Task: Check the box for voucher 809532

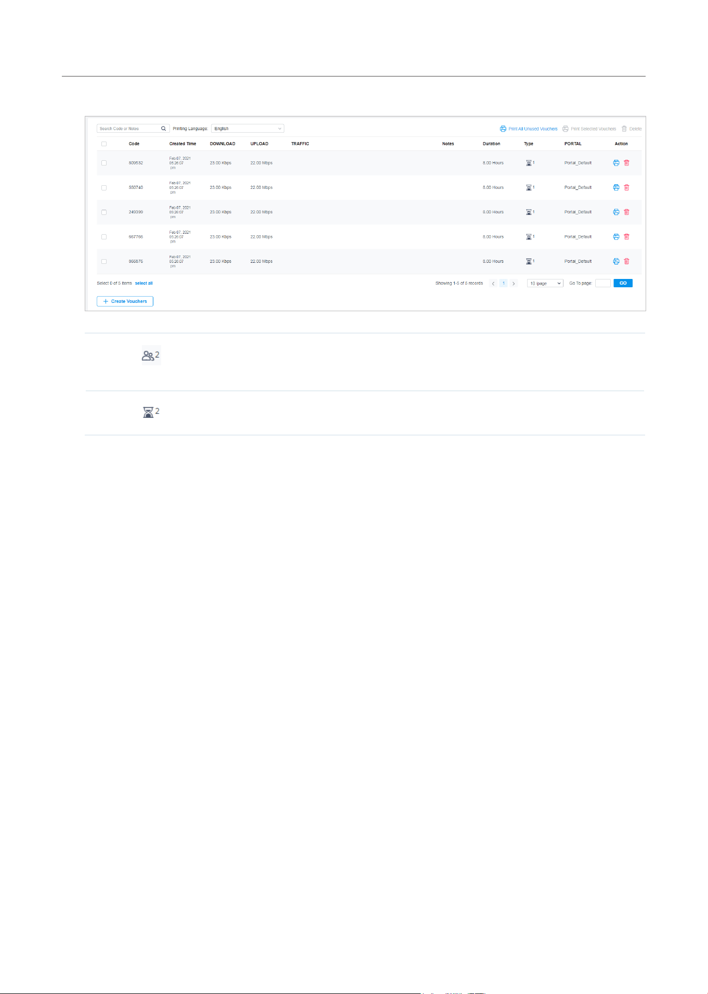Action: [x=104, y=163]
